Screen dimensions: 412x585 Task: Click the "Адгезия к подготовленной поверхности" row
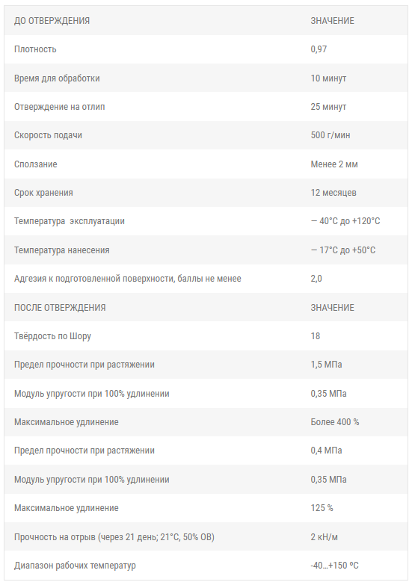[x=206, y=279]
